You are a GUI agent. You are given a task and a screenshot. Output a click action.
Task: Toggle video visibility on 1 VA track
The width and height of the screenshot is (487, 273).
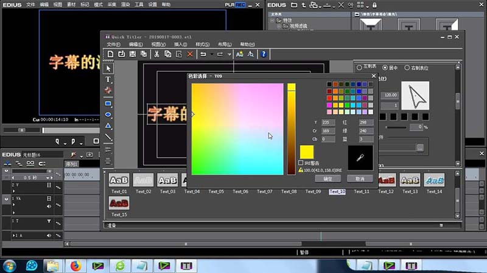[49, 198]
